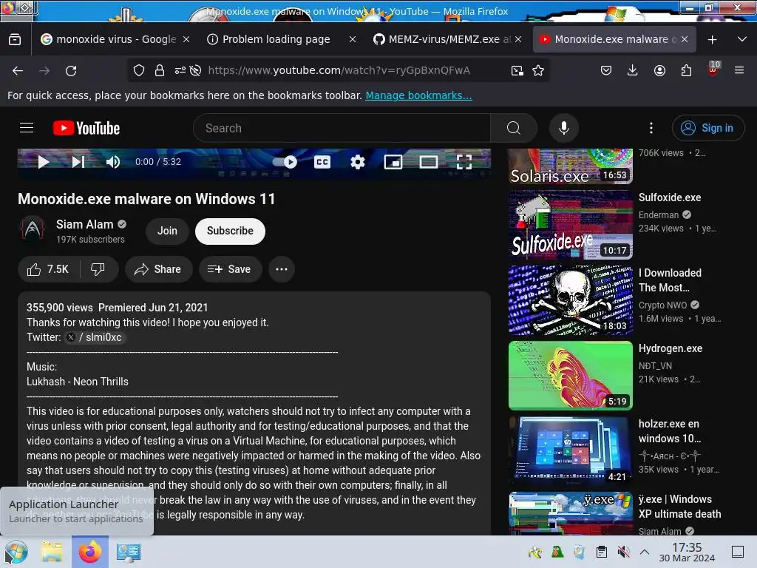
Task: Select the Monoxide.exe malware YouTube tab
Action: pyautogui.click(x=608, y=39)
